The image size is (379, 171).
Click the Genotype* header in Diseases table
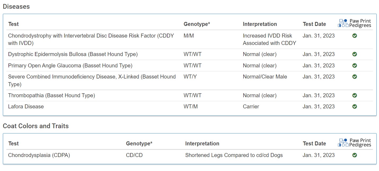pyautogui.click(x=197, y=24)
